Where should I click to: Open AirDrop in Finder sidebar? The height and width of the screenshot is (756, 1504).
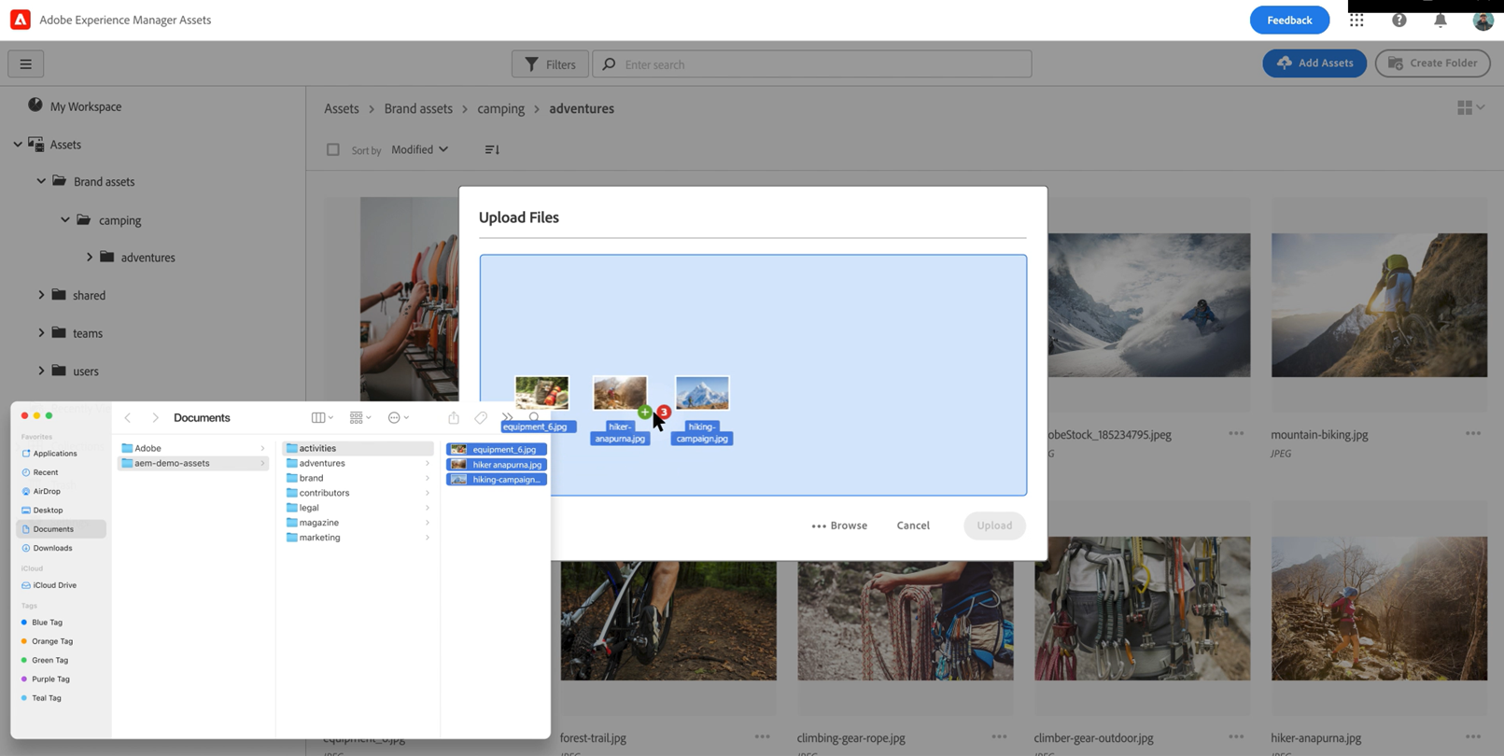click(x=47, y=491)
